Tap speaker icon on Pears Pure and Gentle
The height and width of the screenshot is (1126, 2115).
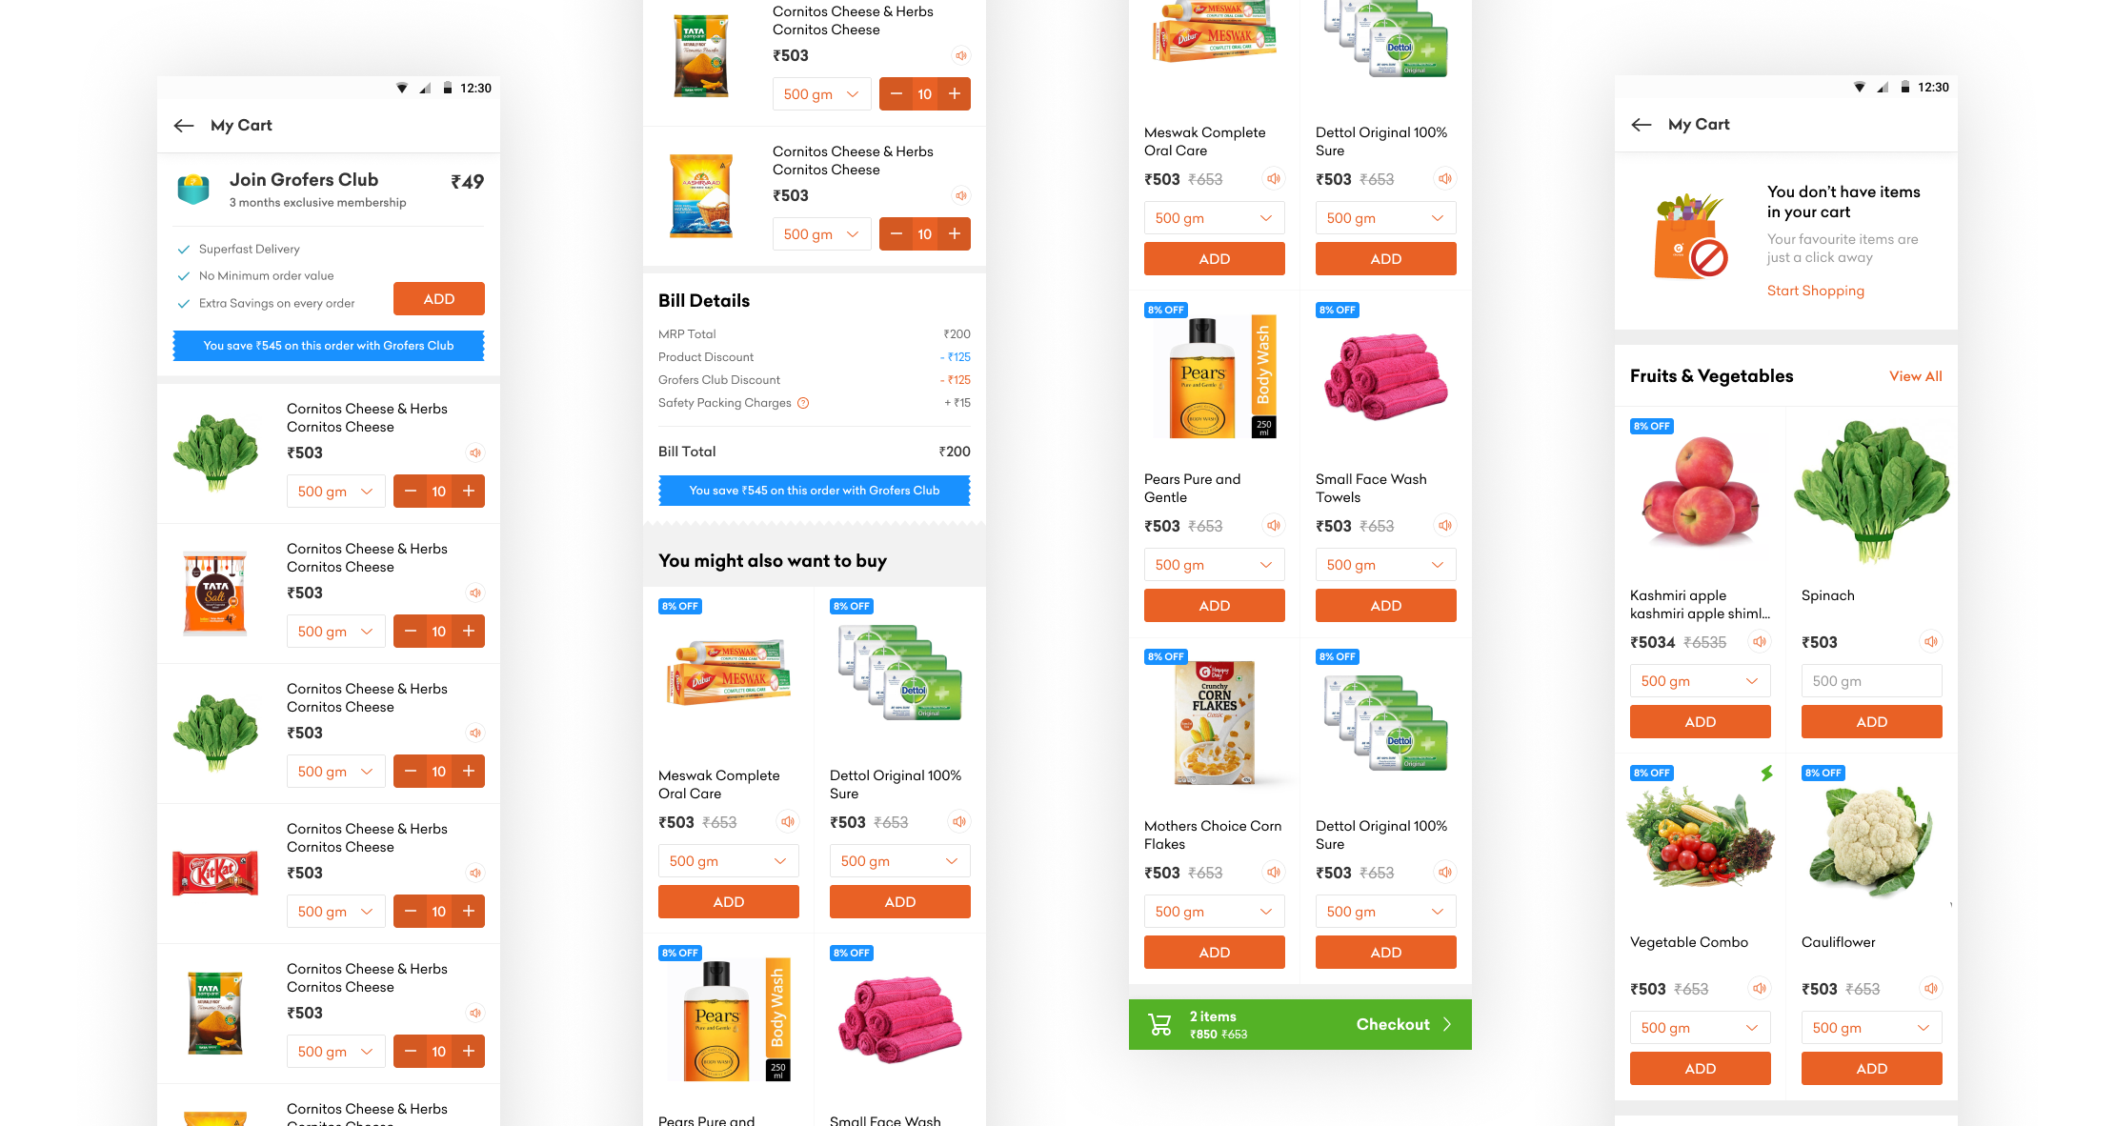(x=1274, y=526)
